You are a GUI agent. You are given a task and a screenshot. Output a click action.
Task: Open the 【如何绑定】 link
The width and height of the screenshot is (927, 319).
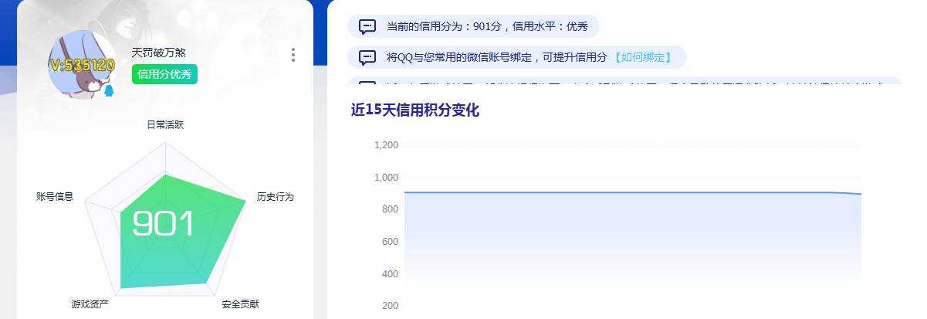pyautogui.click(x=642, y=57)
